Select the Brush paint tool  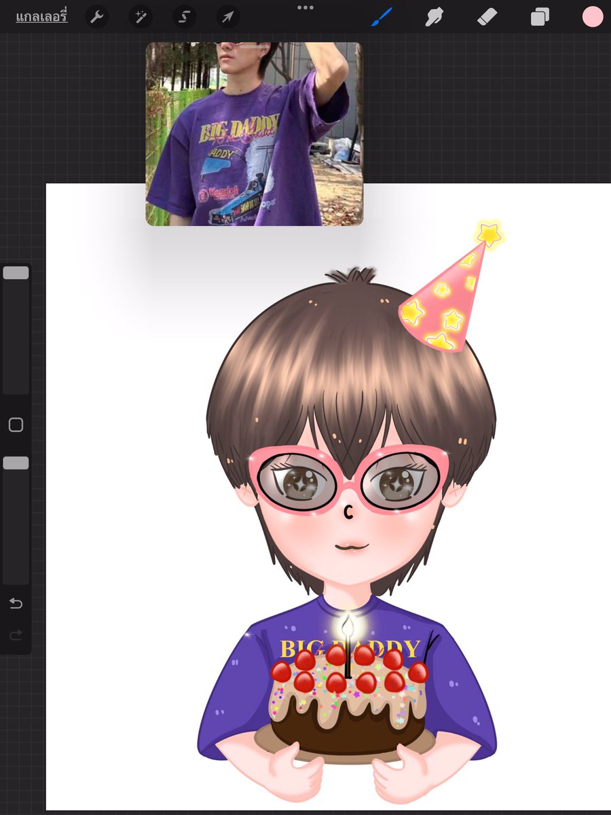click(382, 17)
